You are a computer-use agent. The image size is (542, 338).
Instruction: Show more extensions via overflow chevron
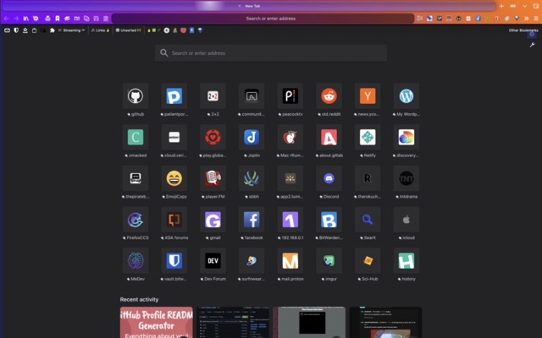click(526, 19)
